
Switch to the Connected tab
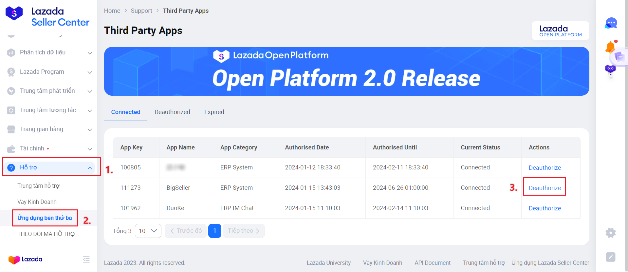pos(126,112)
